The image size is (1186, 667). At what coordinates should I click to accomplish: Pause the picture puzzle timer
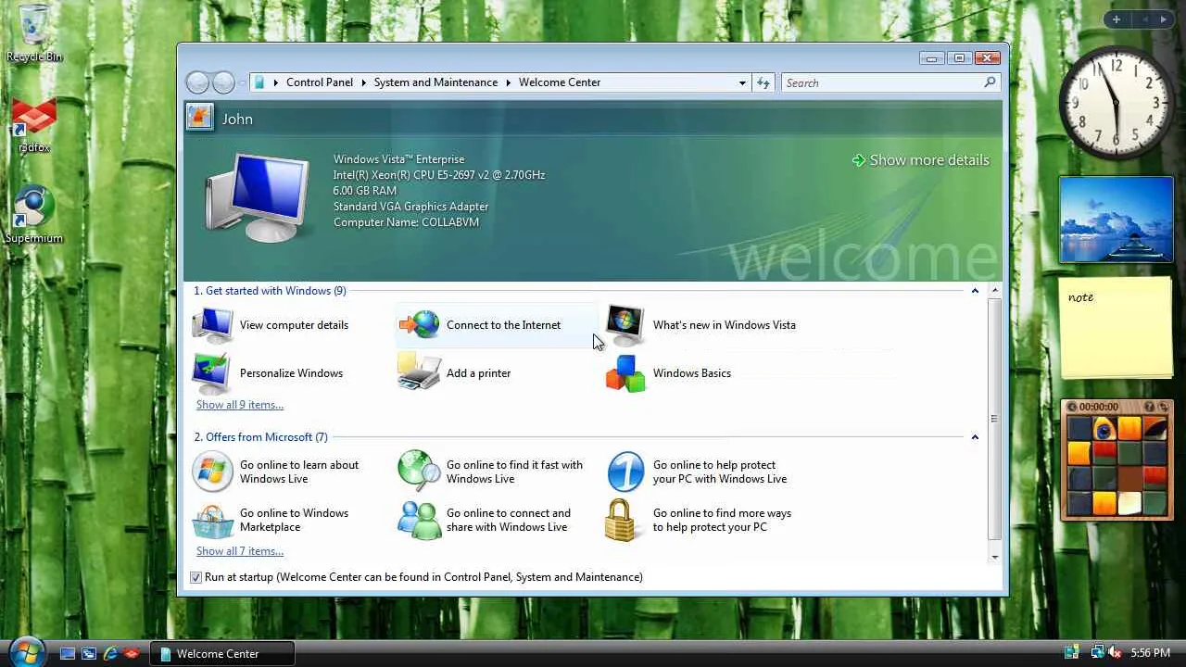pos(1072,407)
